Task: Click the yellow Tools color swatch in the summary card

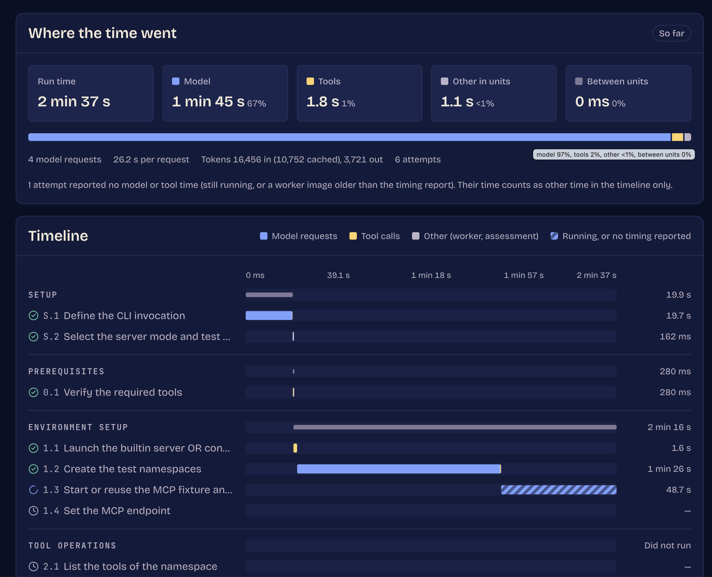Action: pyautogui.click(x=310, y=81)
